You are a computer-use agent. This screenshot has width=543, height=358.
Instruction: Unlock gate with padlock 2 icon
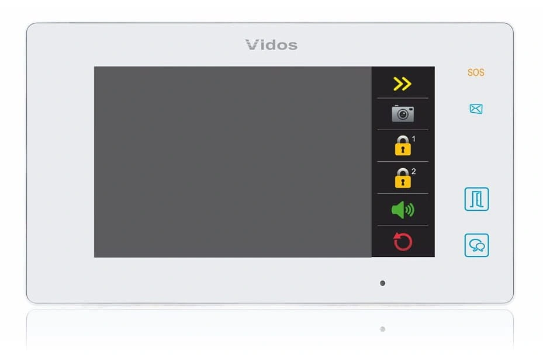coord(403,178)
